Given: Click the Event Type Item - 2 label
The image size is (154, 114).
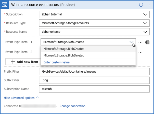Looking at the screenshot, I should pos(19,52).
